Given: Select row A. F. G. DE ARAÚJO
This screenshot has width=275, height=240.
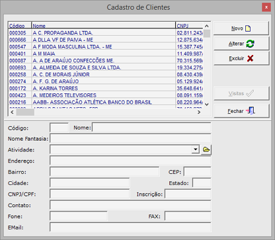Looking at the screenshot, I should (x=106, y=81).
